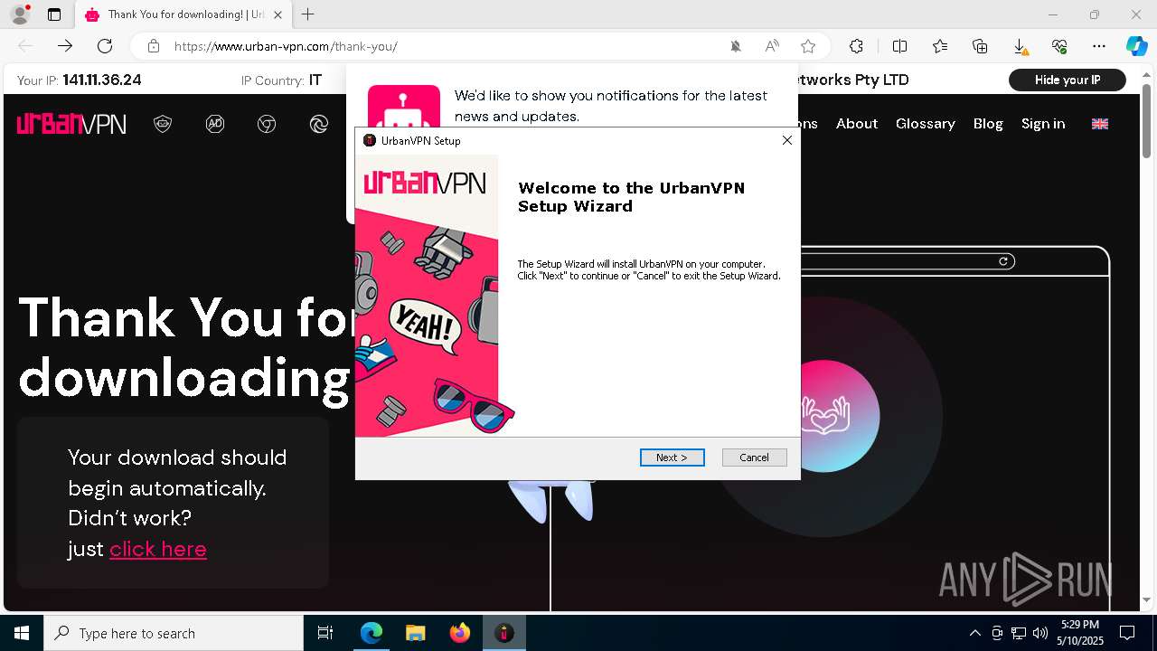The width and height of the screenshot is (1157, 651).
Task: Click the 'click here' download link
Action: (x=158, y=549)
